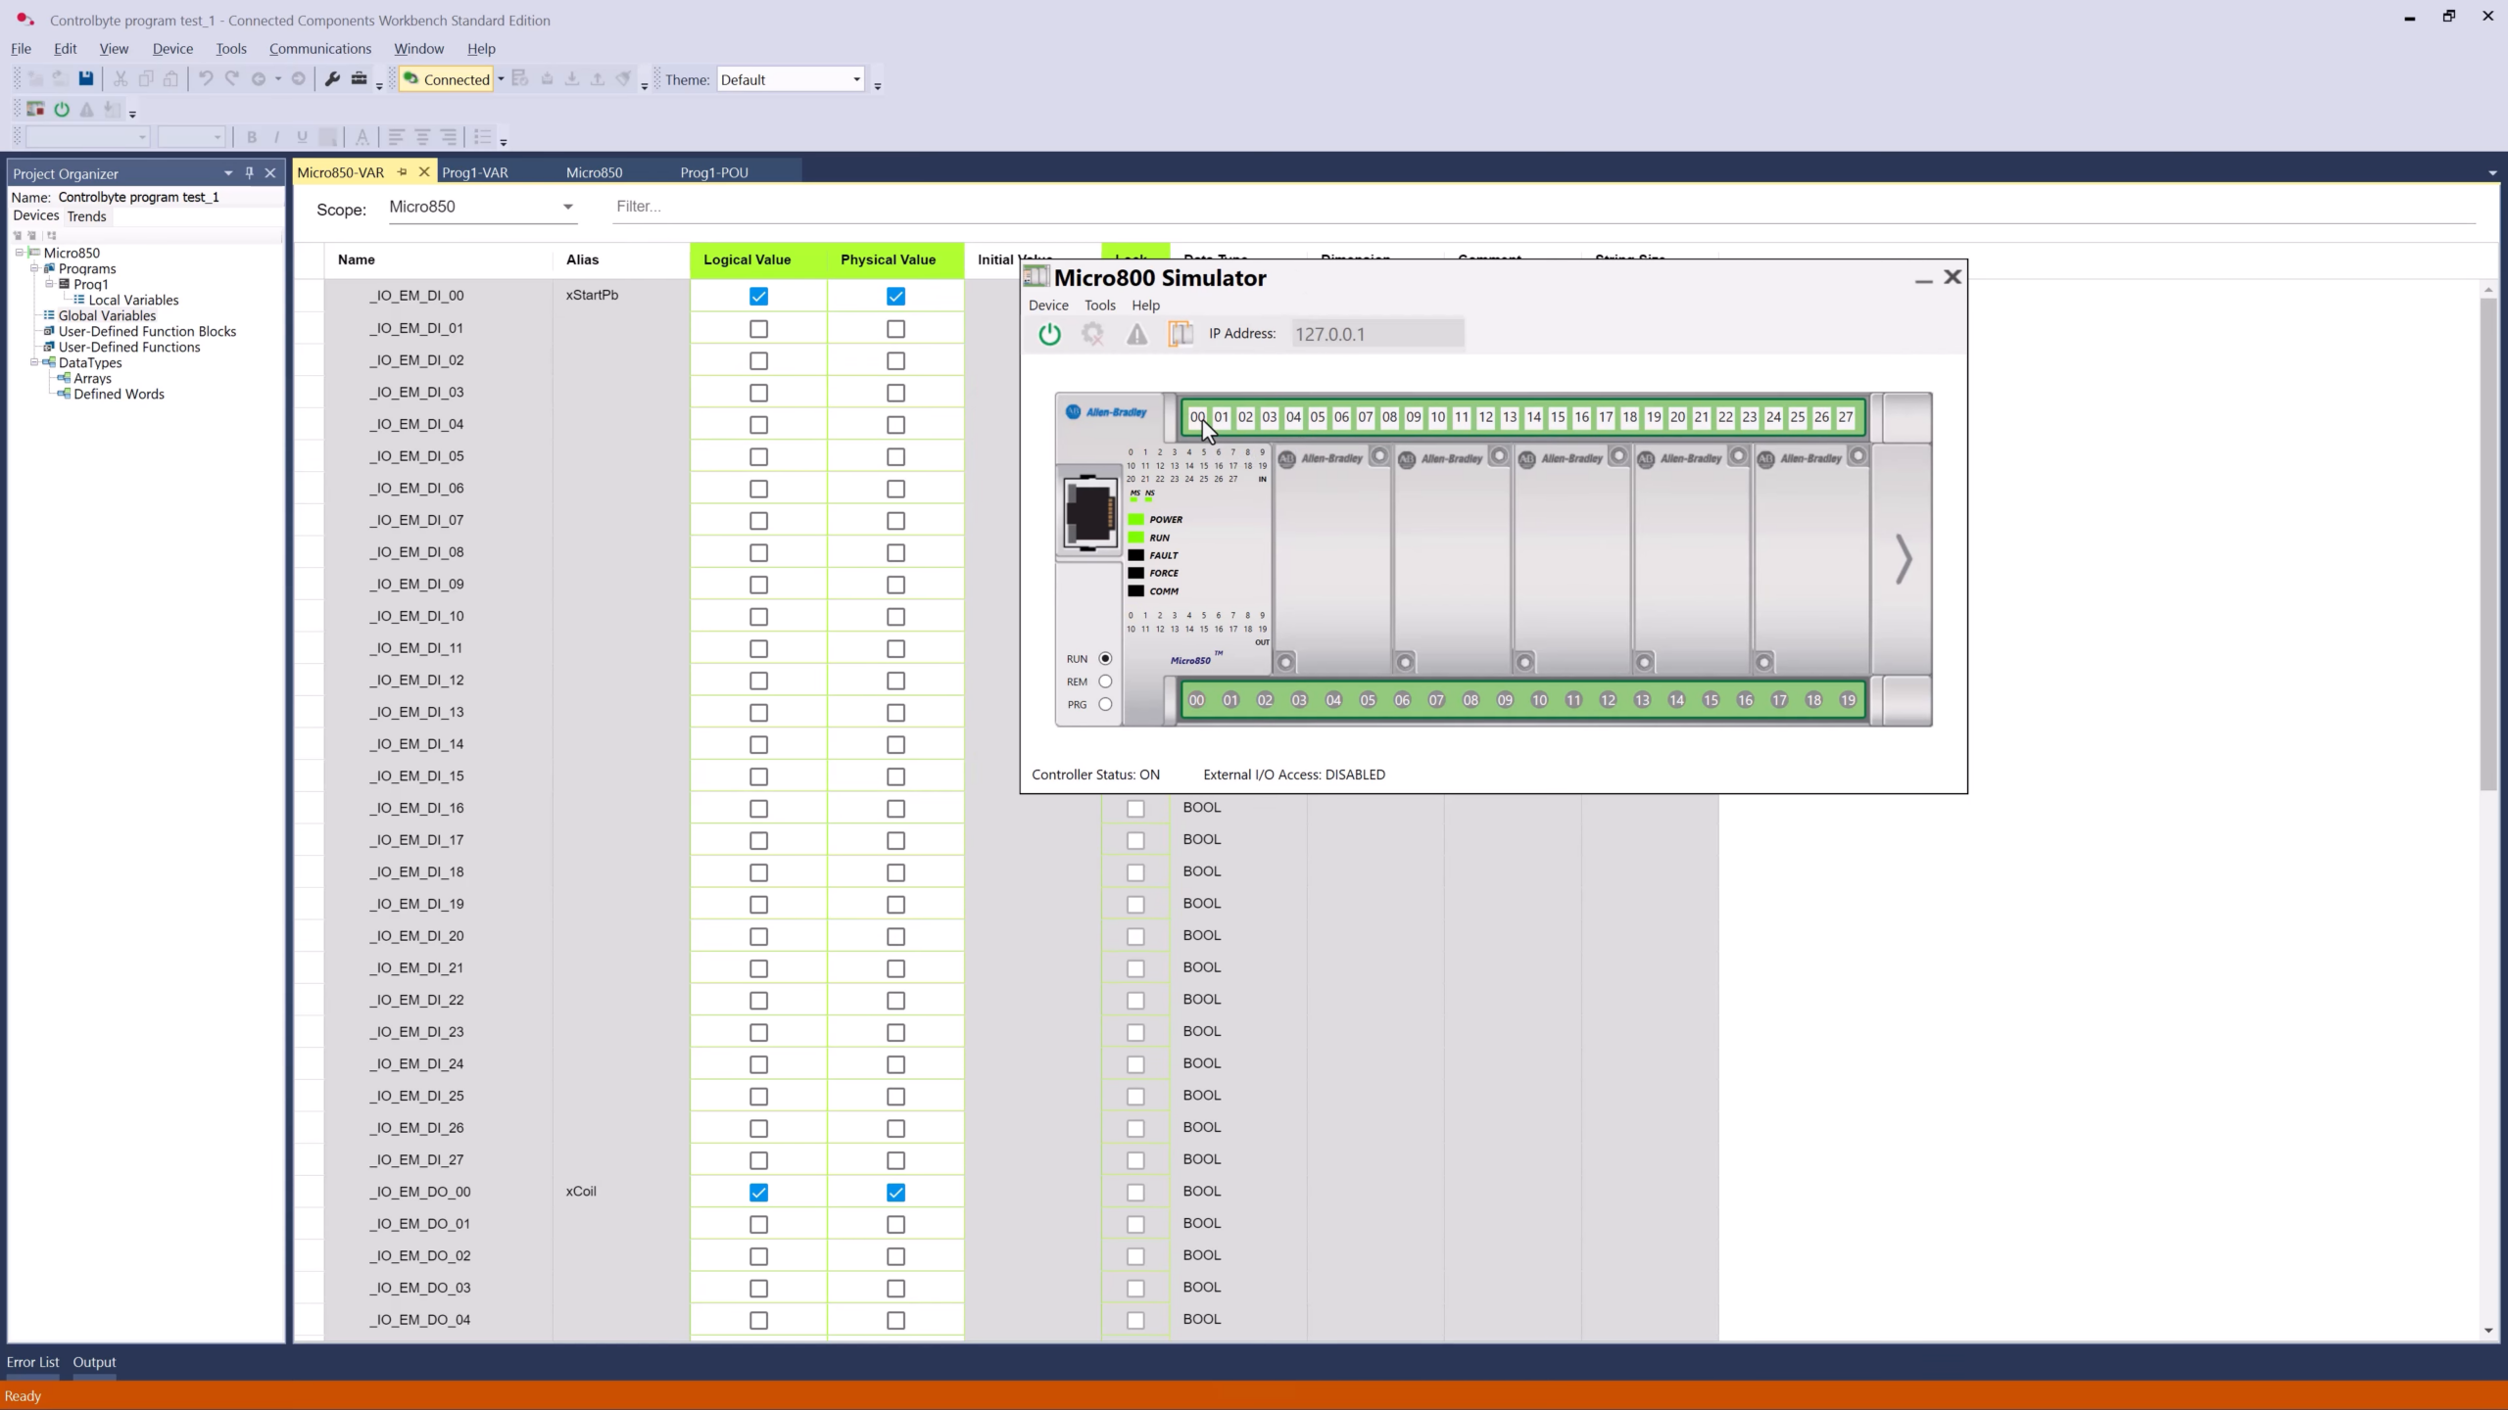Select Local Variables in the project tree
Viewport: 2508px width, 1410px height.
[133, 300]
